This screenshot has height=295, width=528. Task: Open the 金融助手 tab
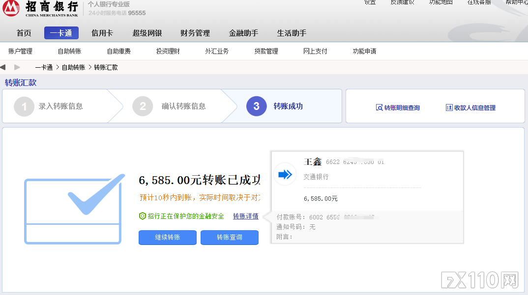(243, 33)
